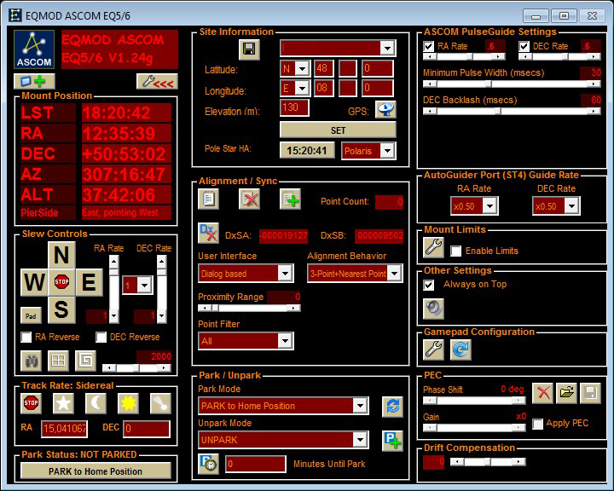Open Point Filter All dropdown
This screenshot has height=491, width=614.
[x=285, y=341]
